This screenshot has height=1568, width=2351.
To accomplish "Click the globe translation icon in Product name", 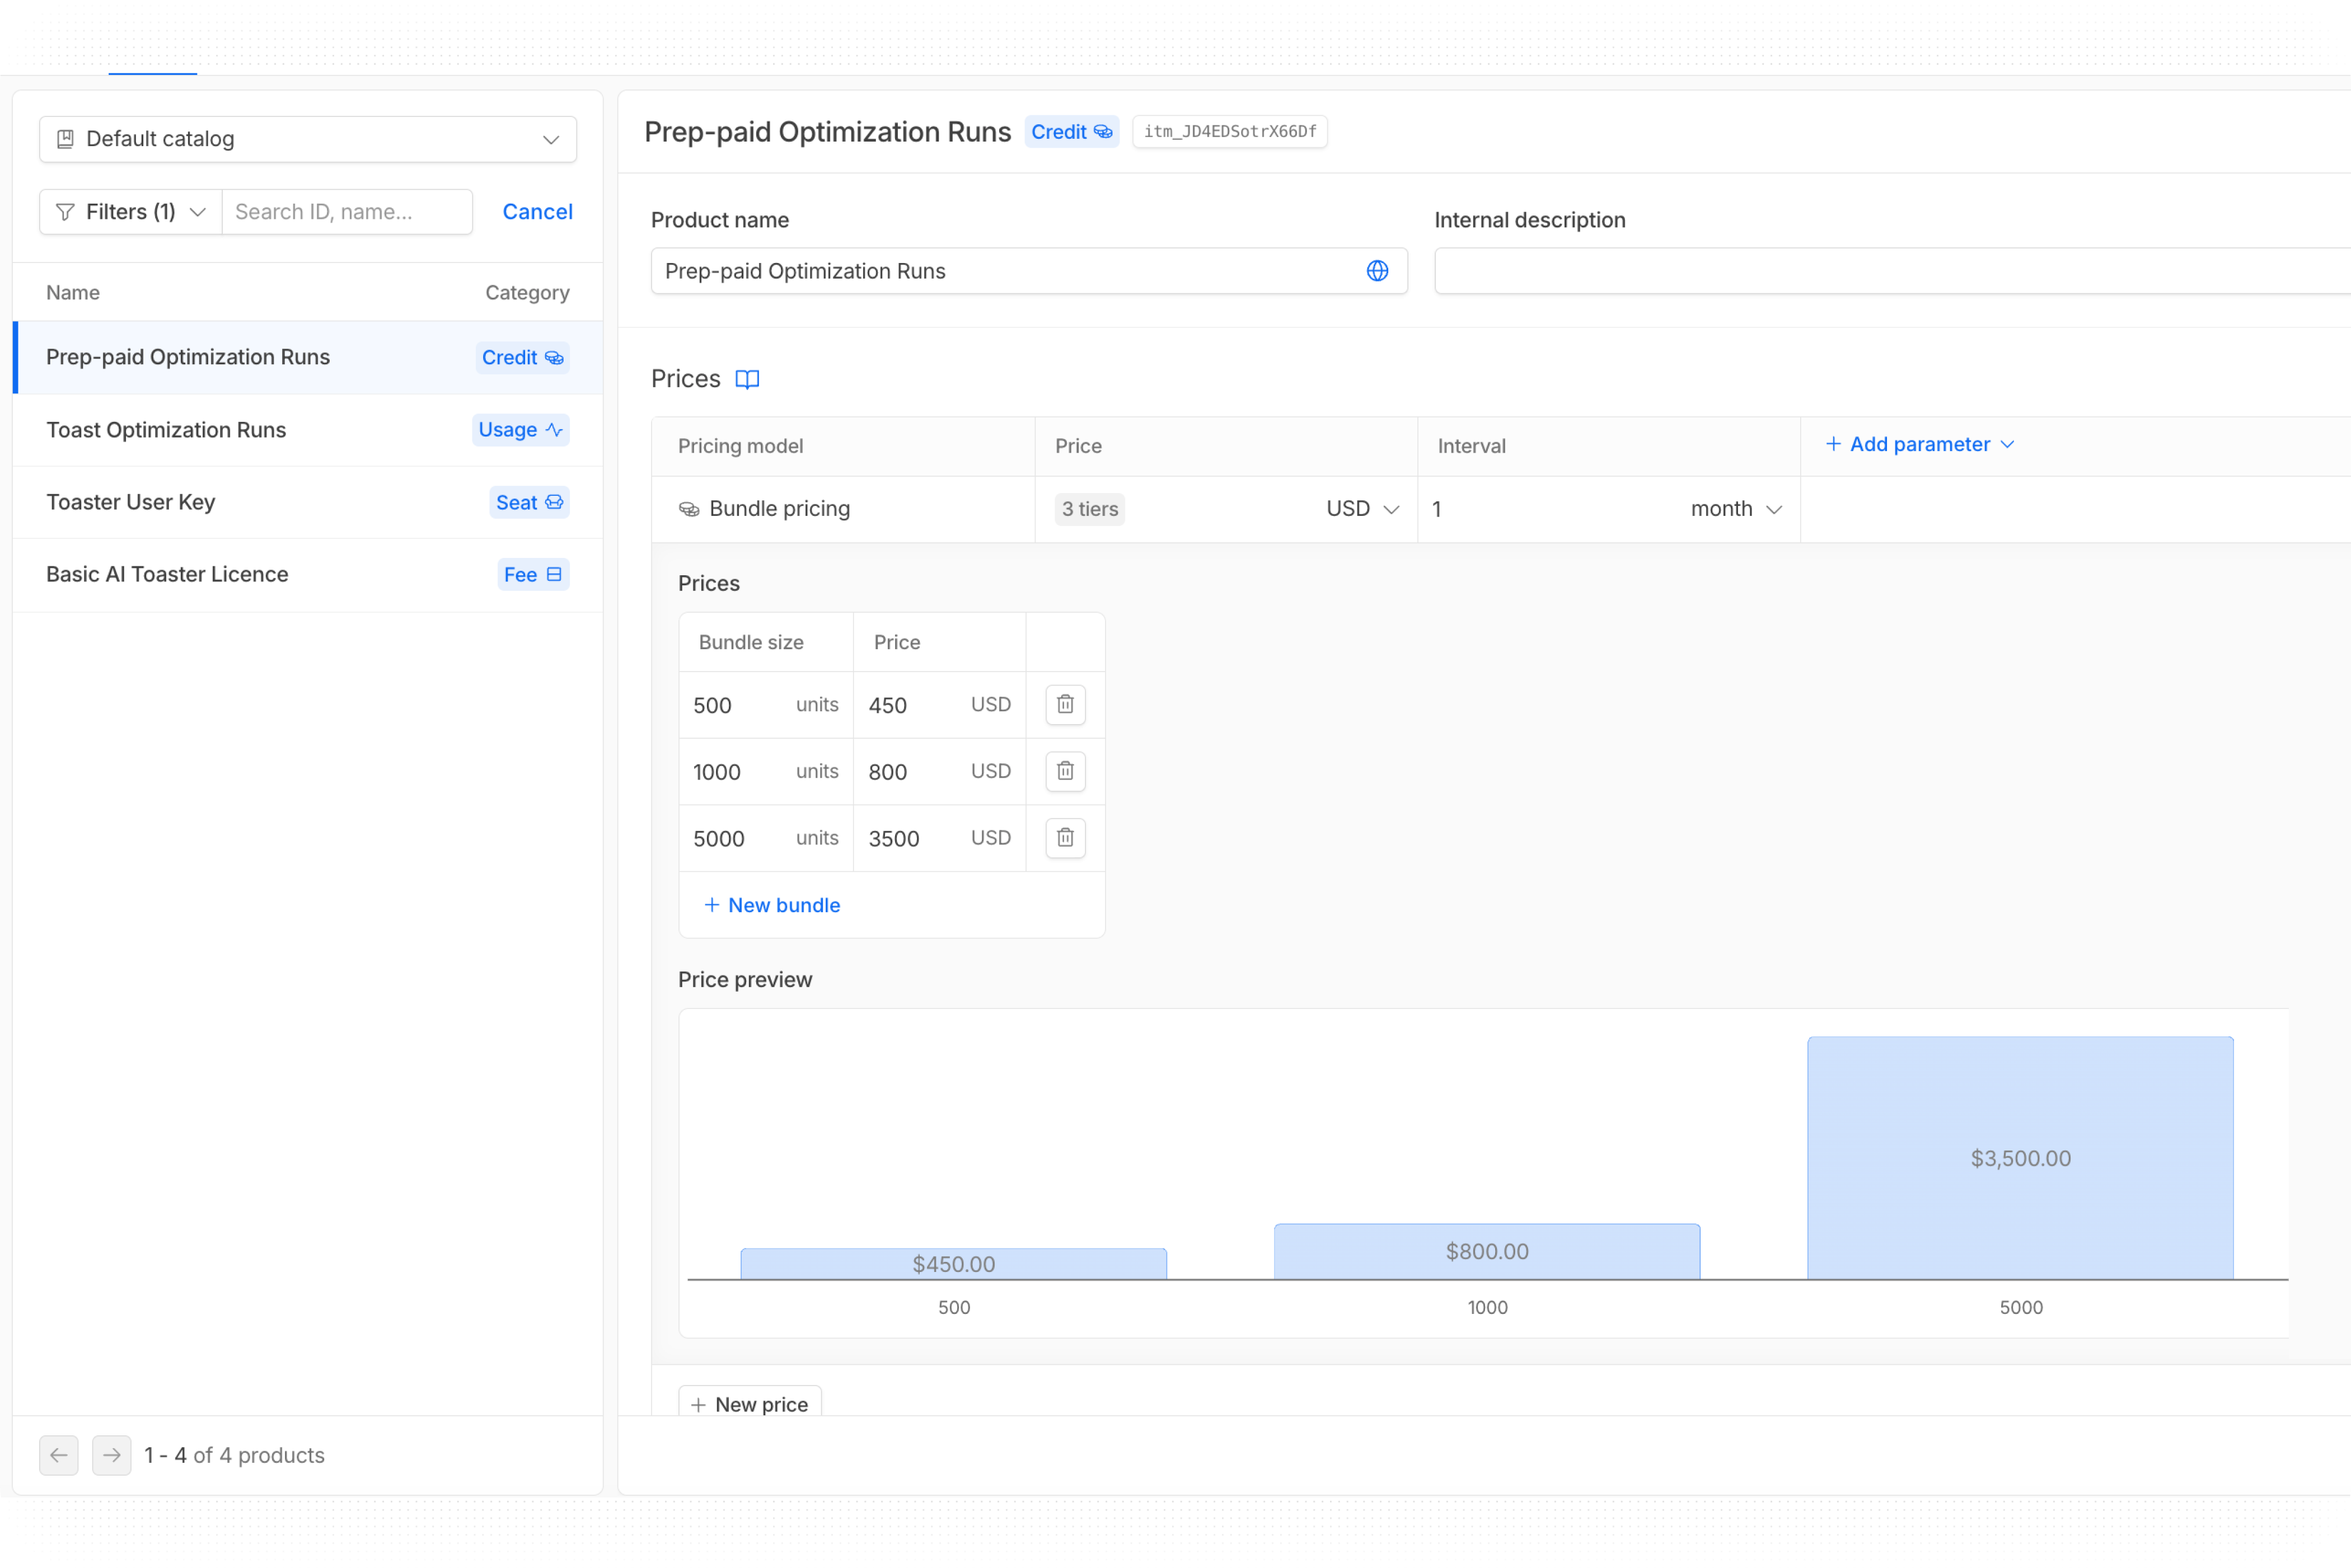I will point(1377,271).
